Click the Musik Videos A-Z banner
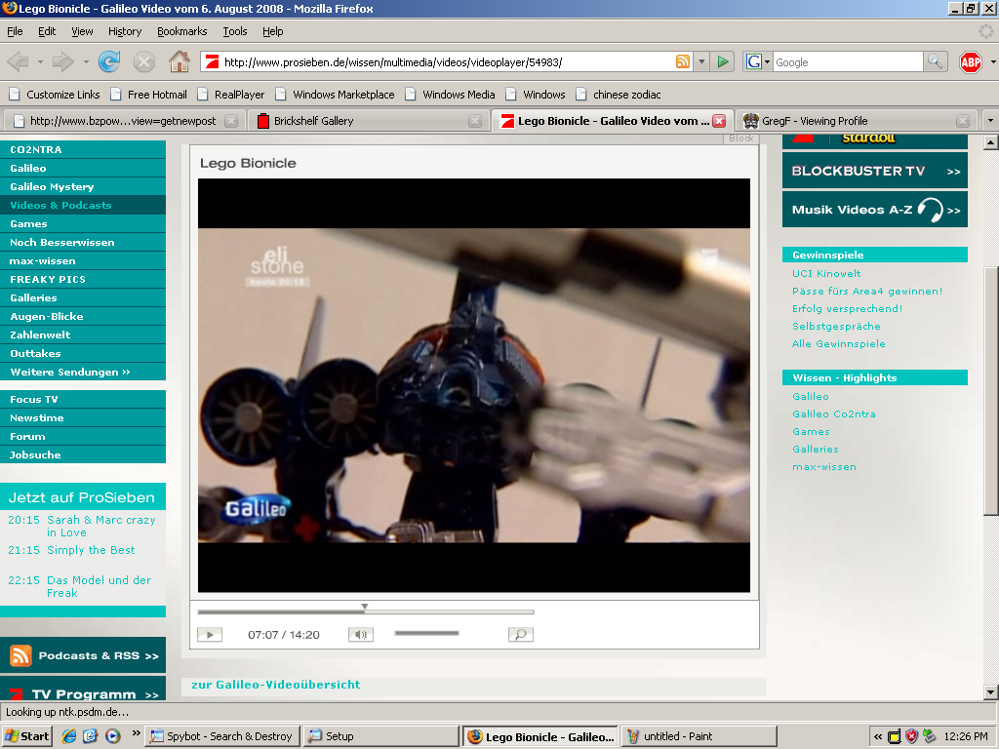The height and width of the screenshot is (749, 999). [875, 210]
